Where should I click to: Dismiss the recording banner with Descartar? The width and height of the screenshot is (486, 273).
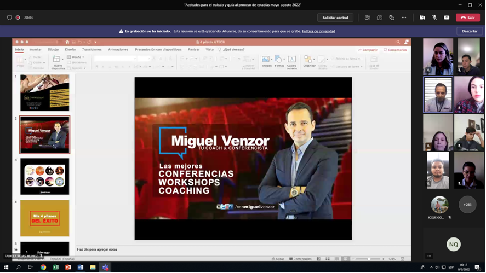470,31
